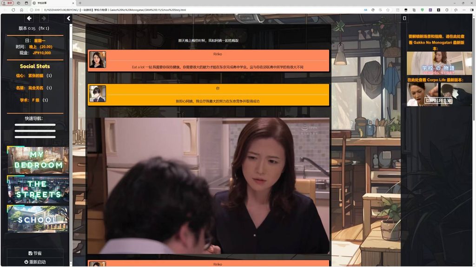Click the dinner scene video
Screen dimensions: 476x267
[208, 186]
